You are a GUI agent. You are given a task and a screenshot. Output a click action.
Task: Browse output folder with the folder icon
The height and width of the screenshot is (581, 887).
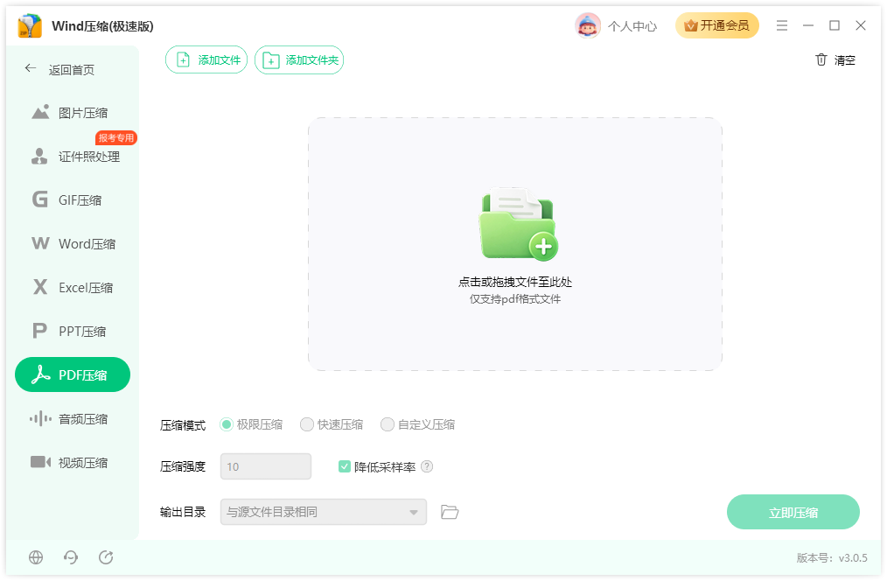[450, 512]
